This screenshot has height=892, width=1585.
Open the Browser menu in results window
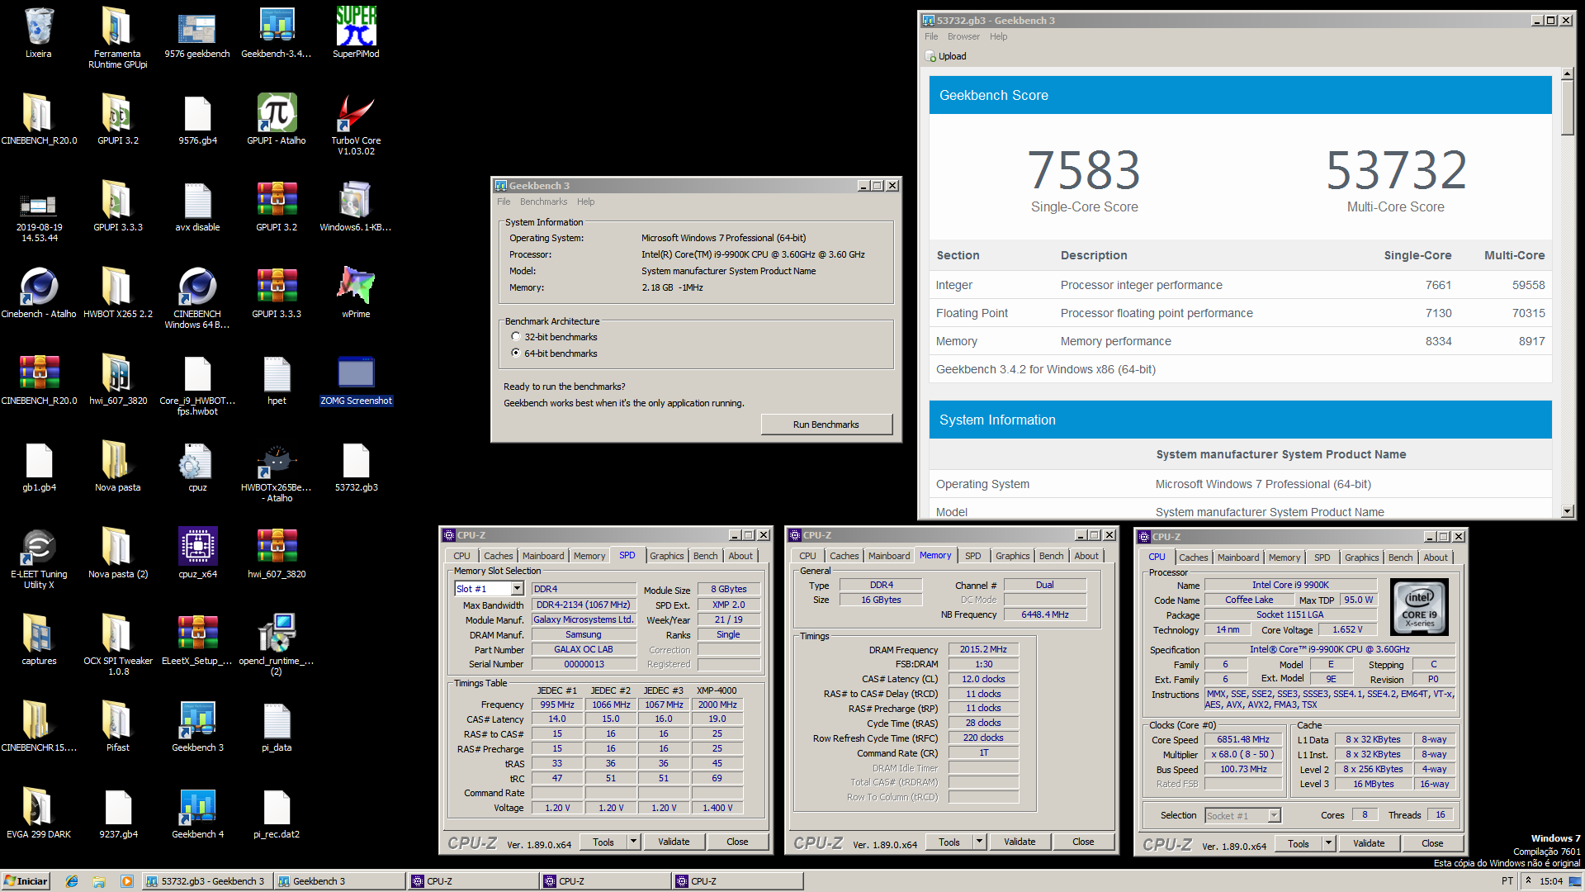tap(963, 36)
